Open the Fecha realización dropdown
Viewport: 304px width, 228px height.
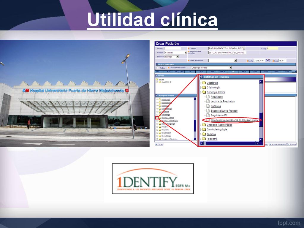[235, 61]
